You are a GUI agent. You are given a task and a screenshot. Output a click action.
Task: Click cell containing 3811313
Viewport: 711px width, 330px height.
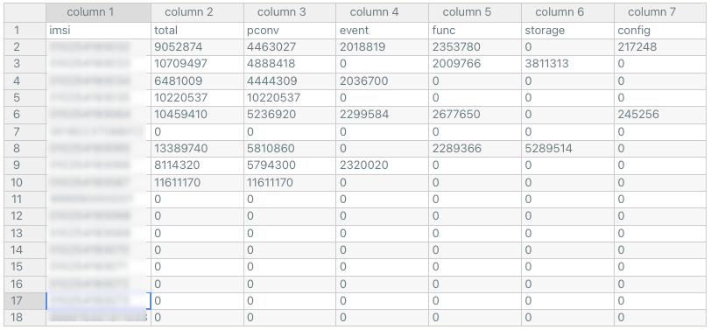[x=567, y=64]
